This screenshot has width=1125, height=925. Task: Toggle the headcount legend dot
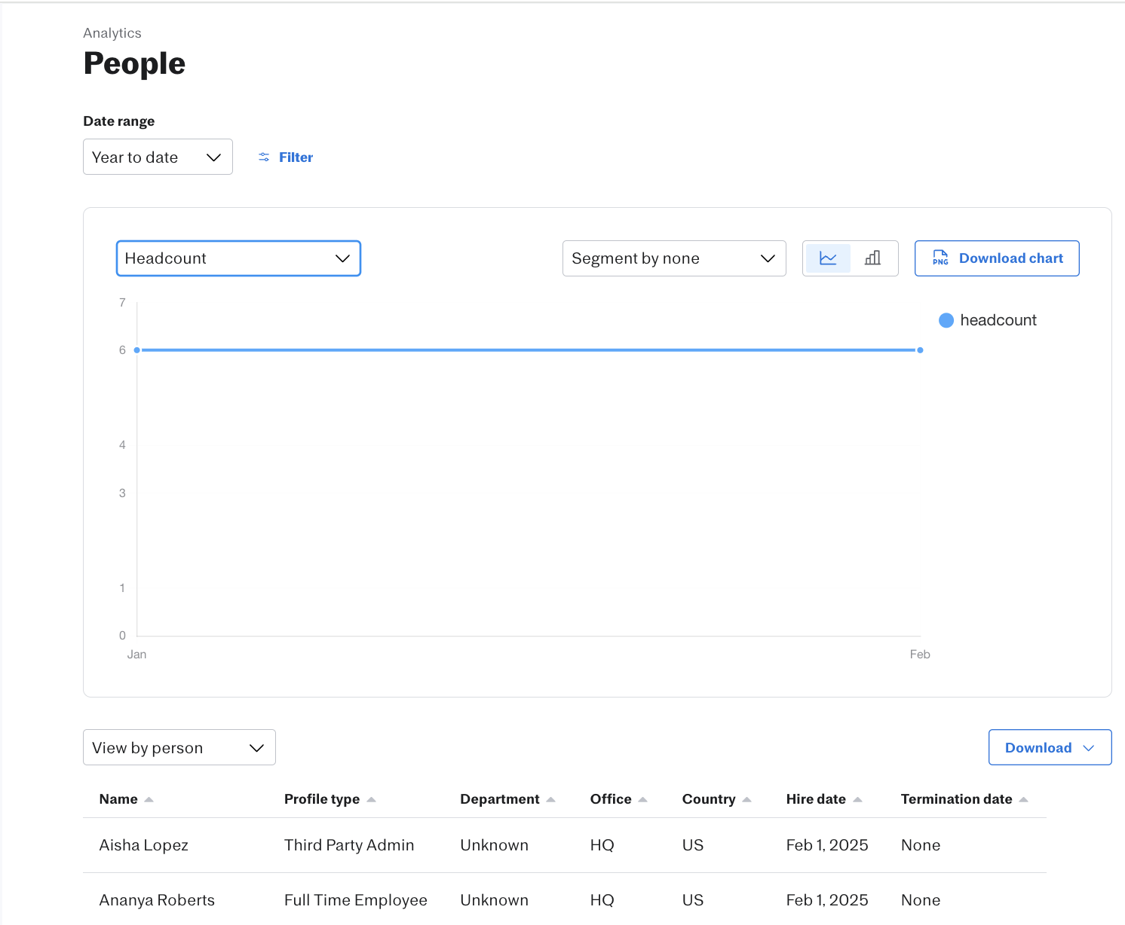pyautogui.click(x=946, y=320)
